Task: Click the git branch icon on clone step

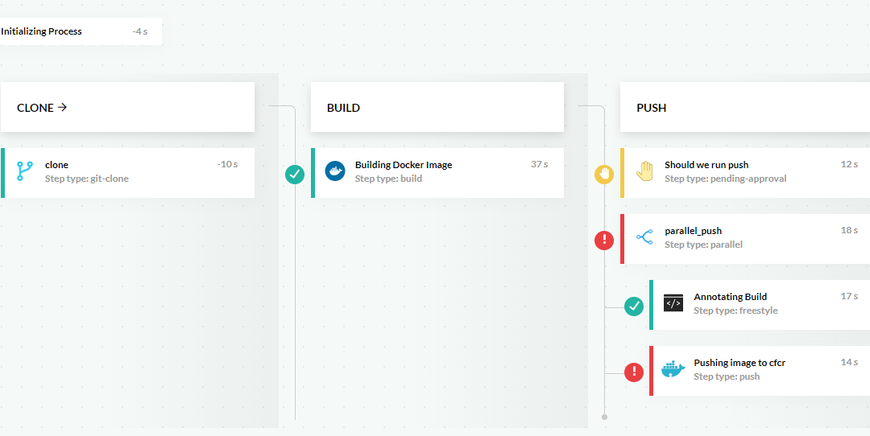Action: point(25,171)
